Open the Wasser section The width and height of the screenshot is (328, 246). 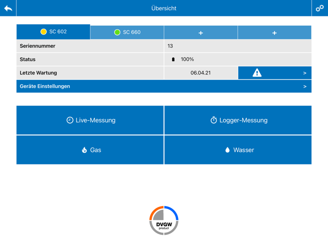pyautogui.click(x=238, y=150)
